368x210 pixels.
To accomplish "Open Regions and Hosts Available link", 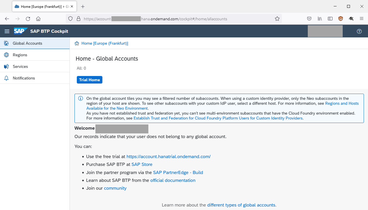I will (x=223, y=106).
